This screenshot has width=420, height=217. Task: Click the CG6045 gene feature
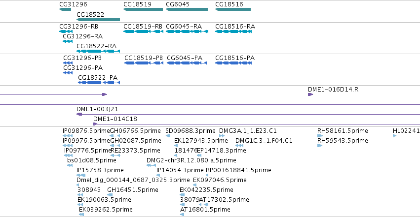187,9
